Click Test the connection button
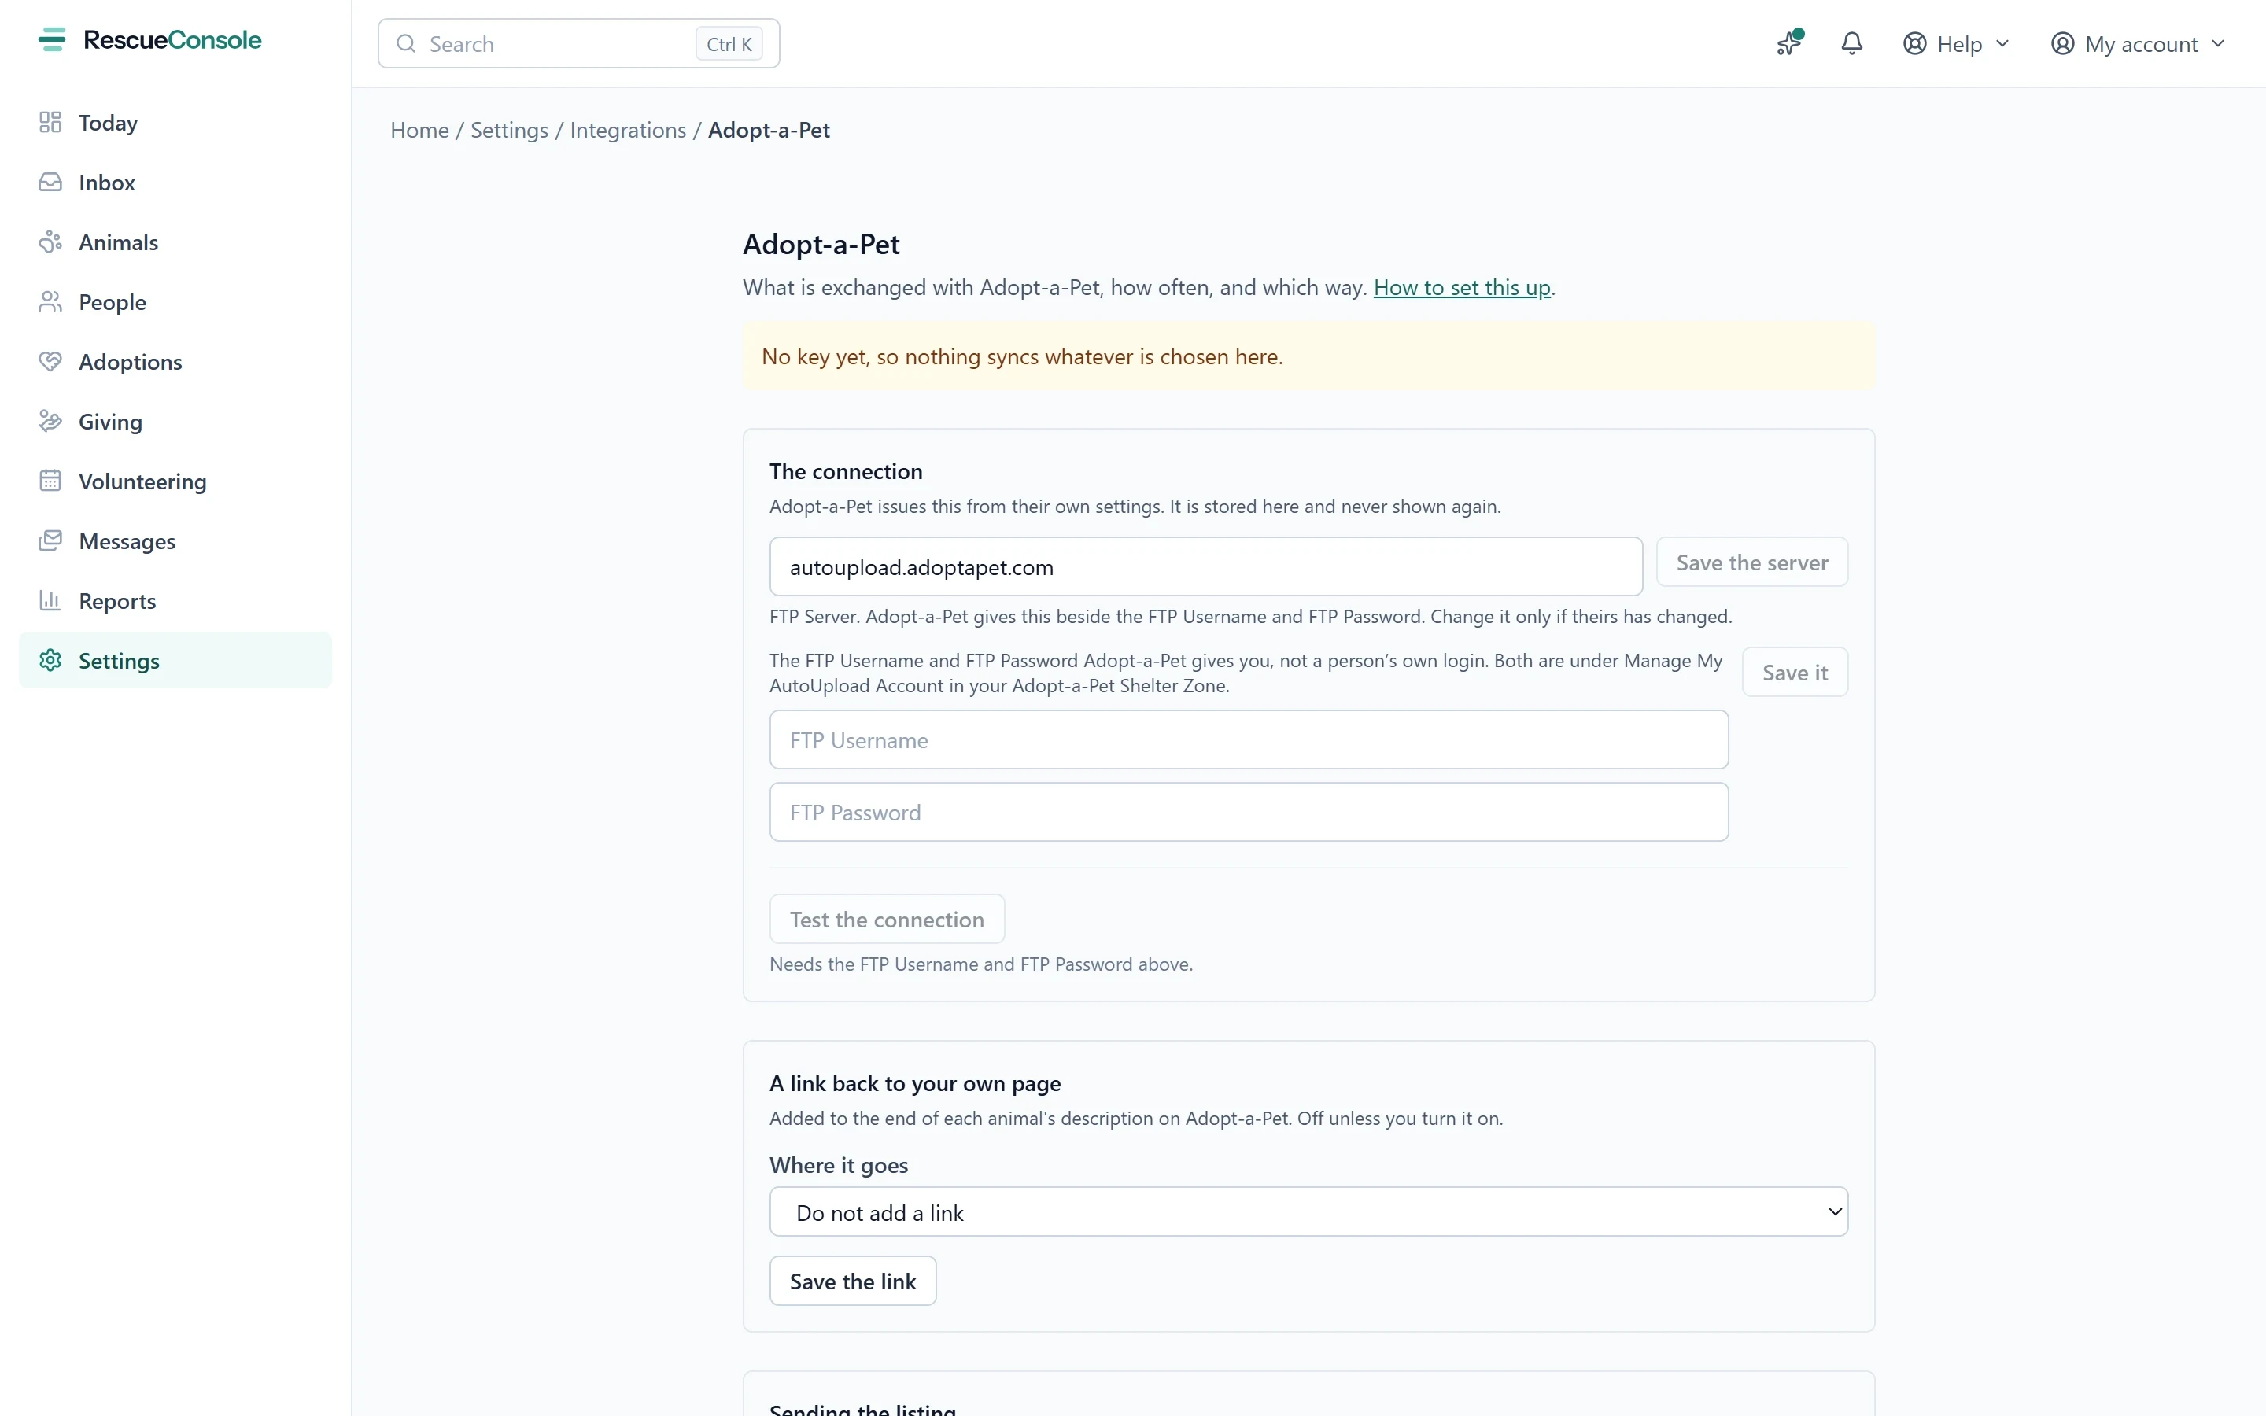Screen dimensions: 2266x1416 (887, 920)
